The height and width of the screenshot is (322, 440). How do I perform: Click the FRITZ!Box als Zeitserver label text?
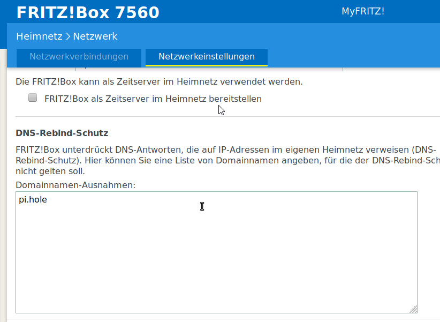pos(153,99)
